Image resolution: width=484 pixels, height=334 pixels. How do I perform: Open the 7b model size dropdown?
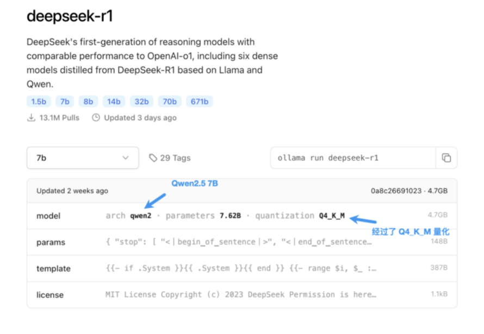click(83, 158)
